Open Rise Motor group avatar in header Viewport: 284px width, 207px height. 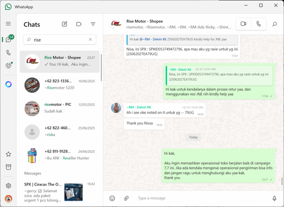116,24
